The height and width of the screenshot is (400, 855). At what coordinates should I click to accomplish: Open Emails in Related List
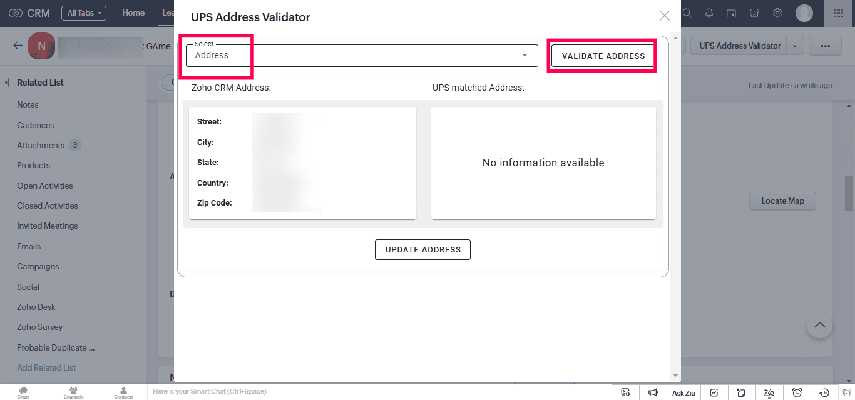pyautogui.click(x=29, y=246)
